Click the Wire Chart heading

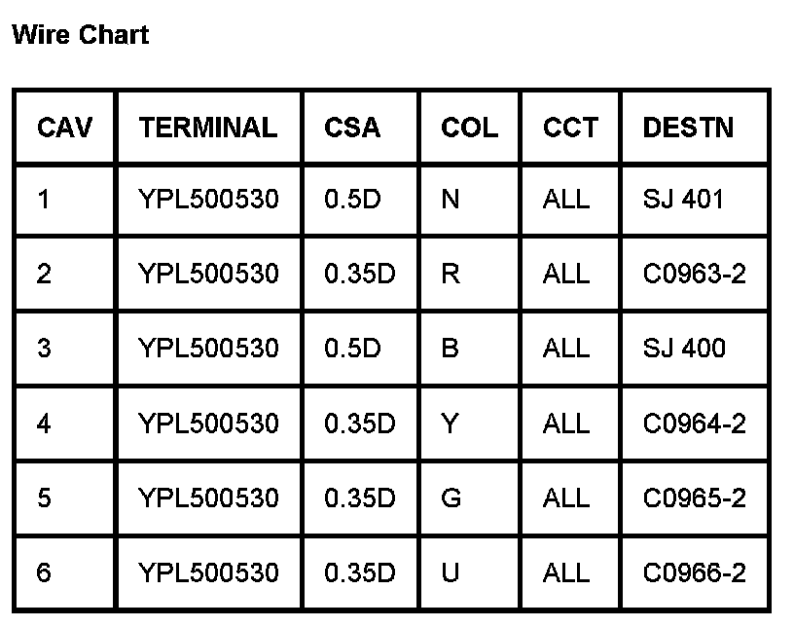81,35
